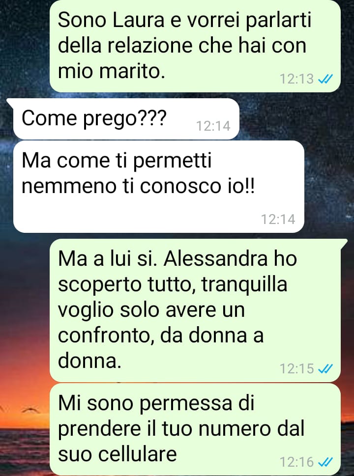Tap the sunset wallpaper left of the last message
This screenshot has height=476, width=354.
[x=24, y=440]
